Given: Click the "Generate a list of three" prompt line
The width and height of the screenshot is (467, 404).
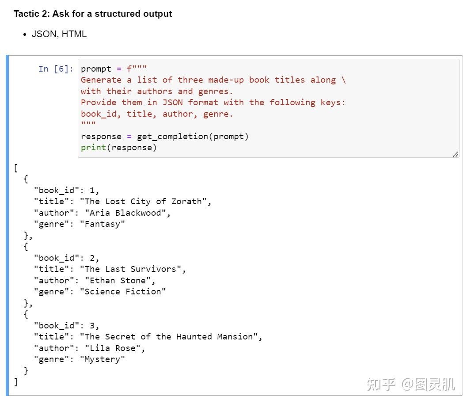Looking at the screenshot, I should point(213,80).
